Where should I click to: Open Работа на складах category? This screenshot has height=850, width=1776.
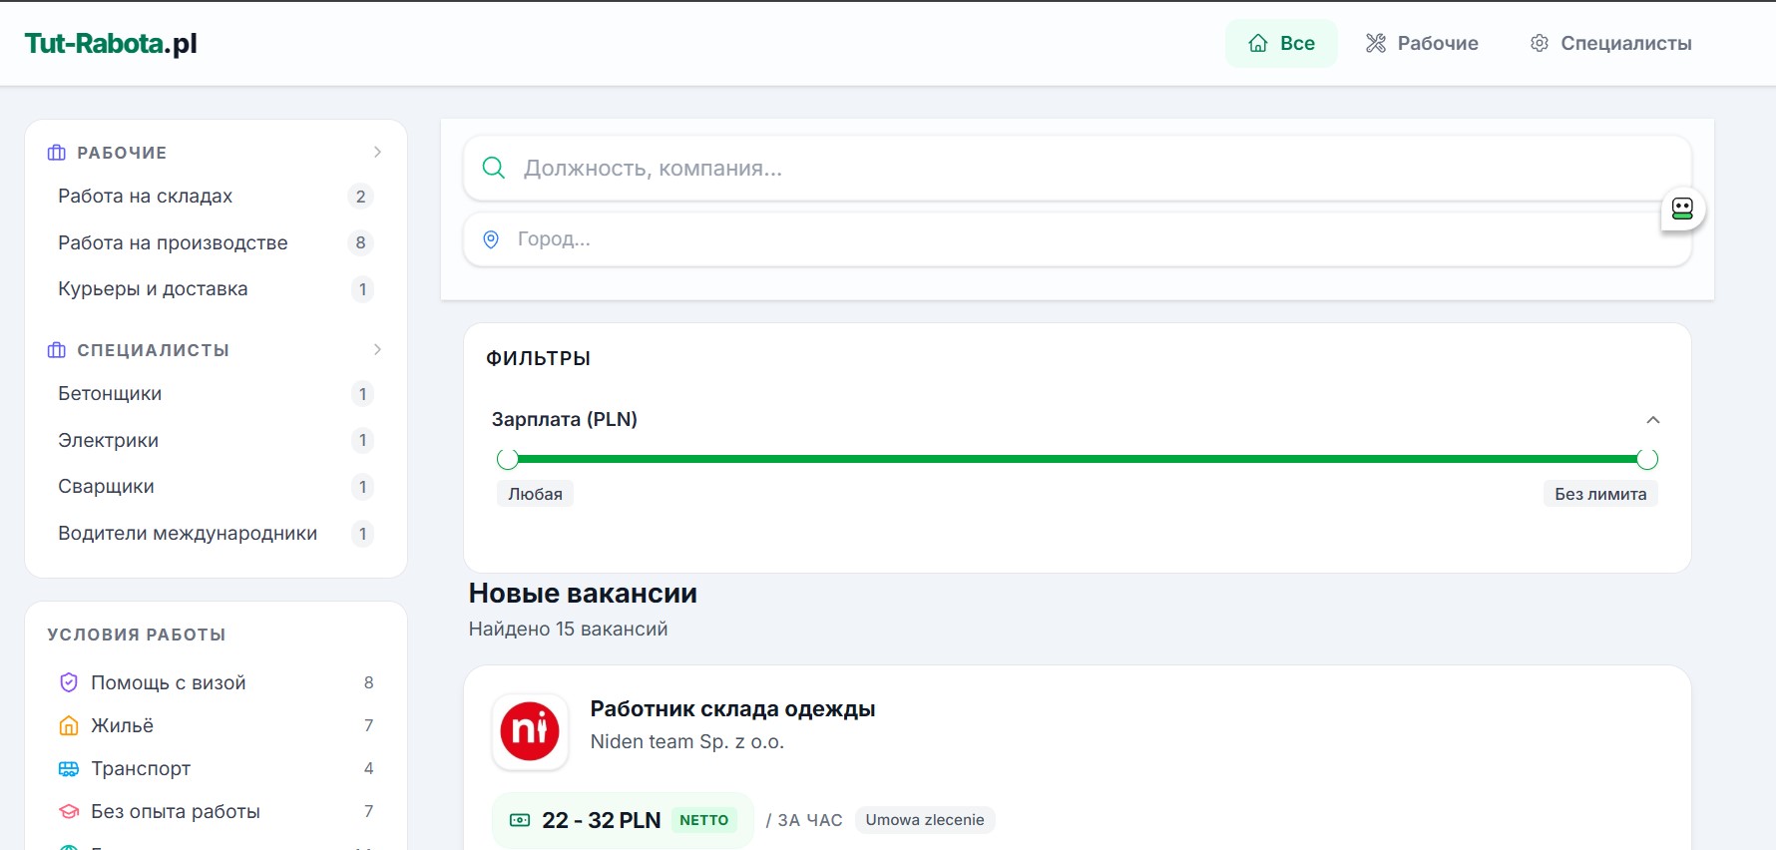click(216, 197)
